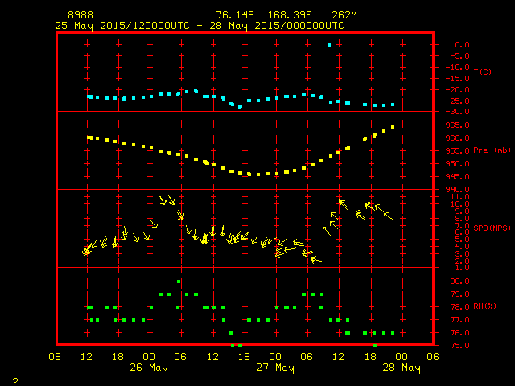Click the station ID text "8988"

80,15
